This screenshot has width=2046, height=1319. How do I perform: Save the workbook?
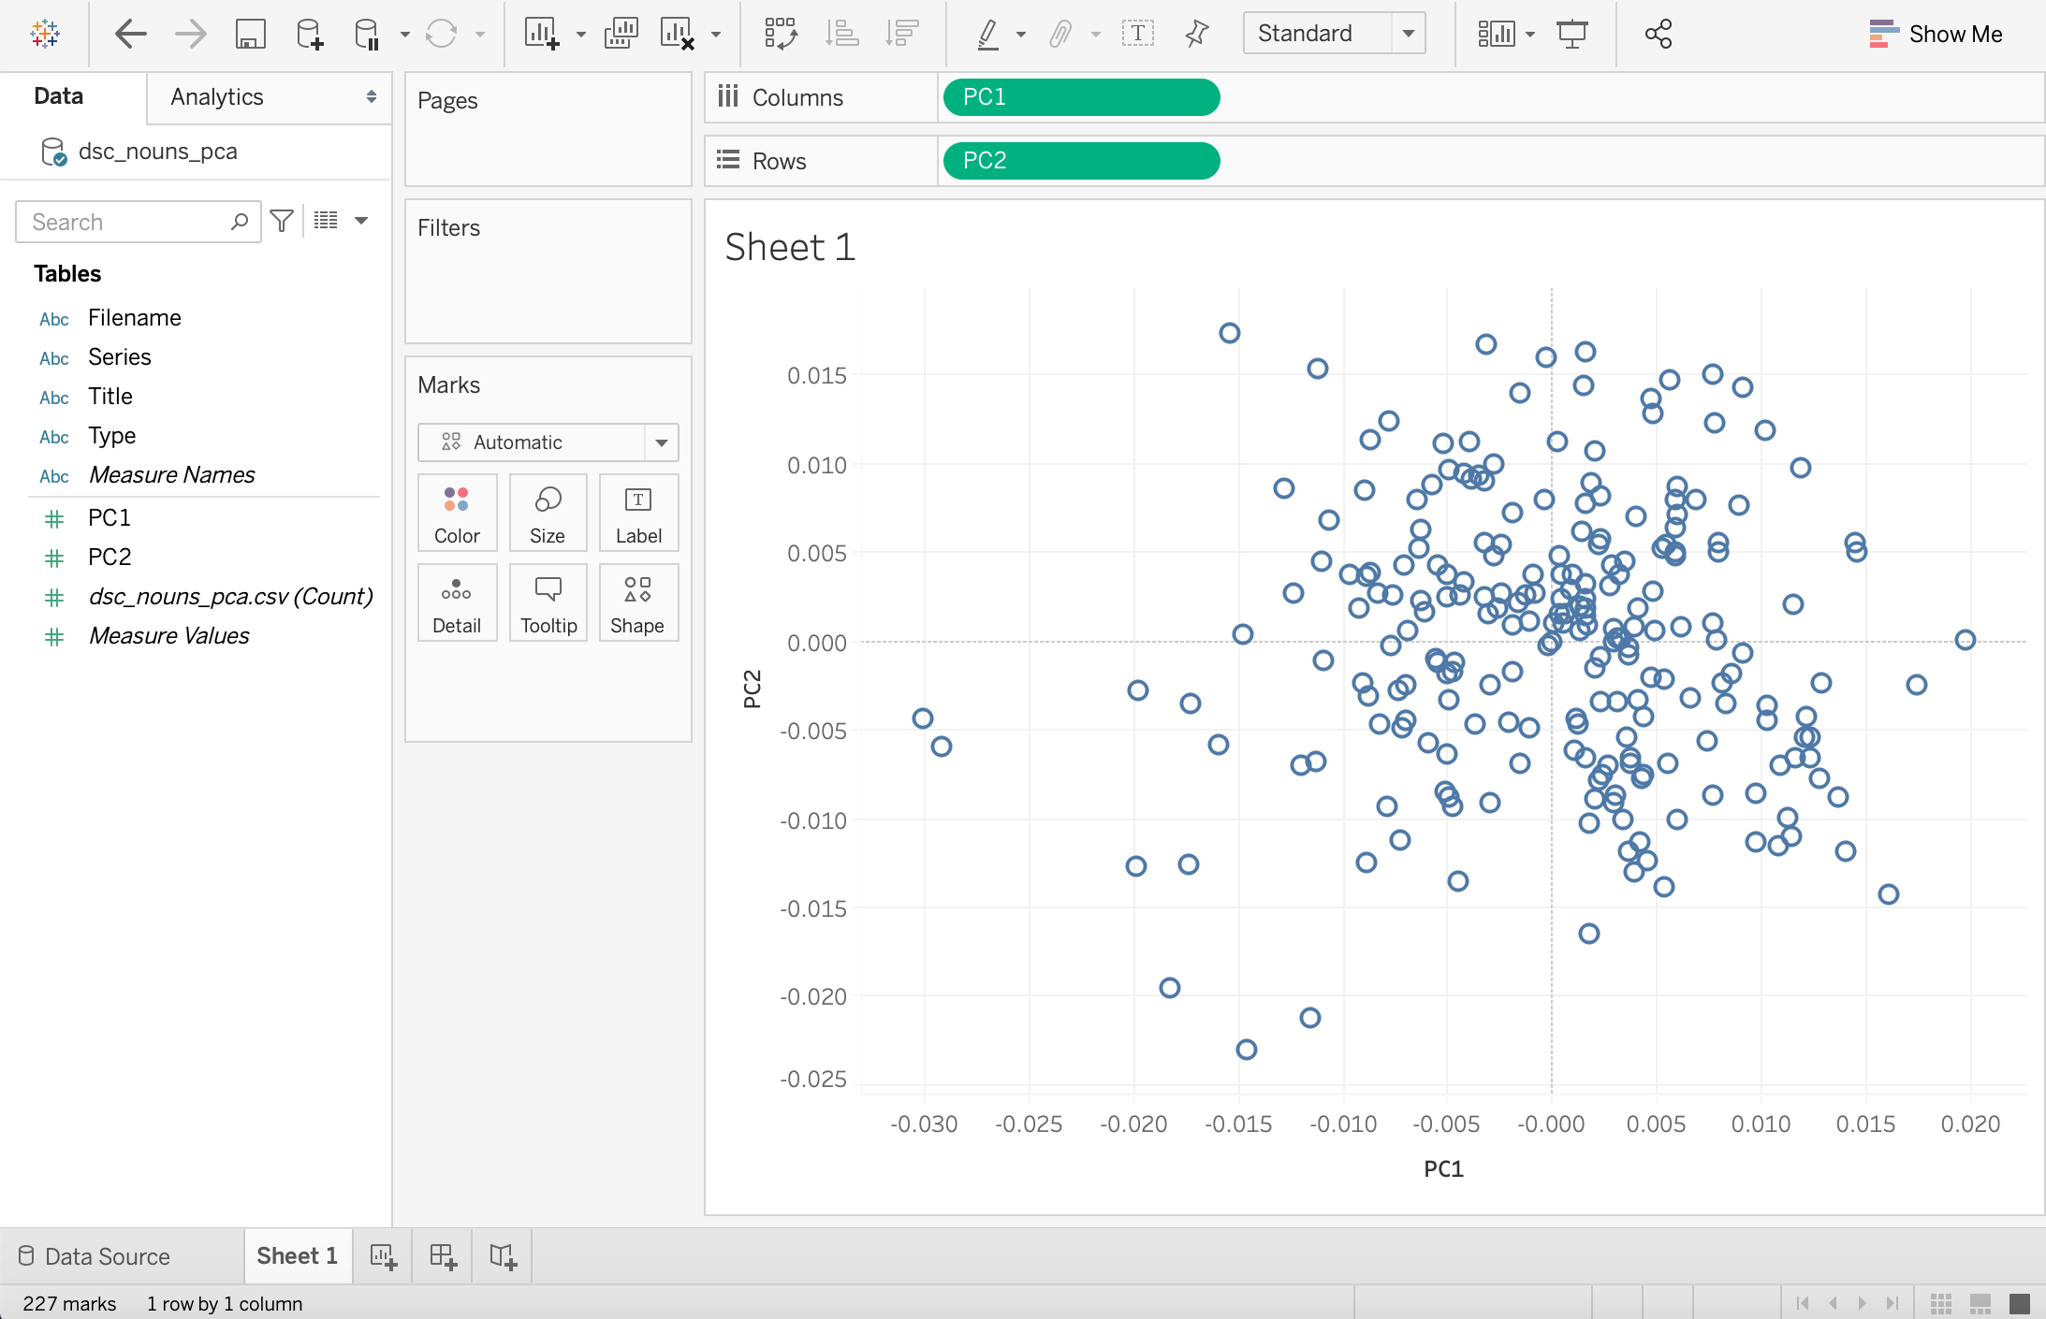pos(249,34)
